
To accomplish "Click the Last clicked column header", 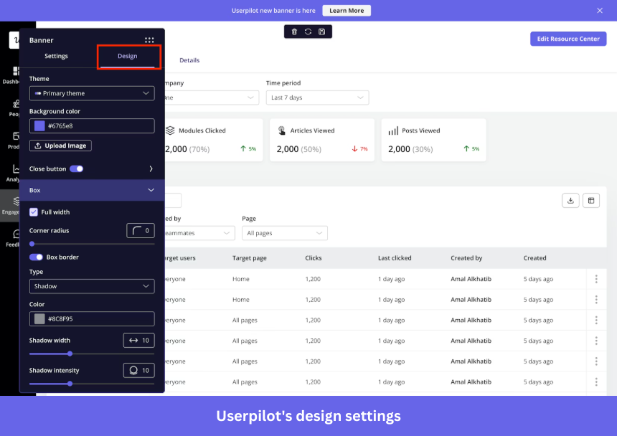I will [x=395, y=258].
